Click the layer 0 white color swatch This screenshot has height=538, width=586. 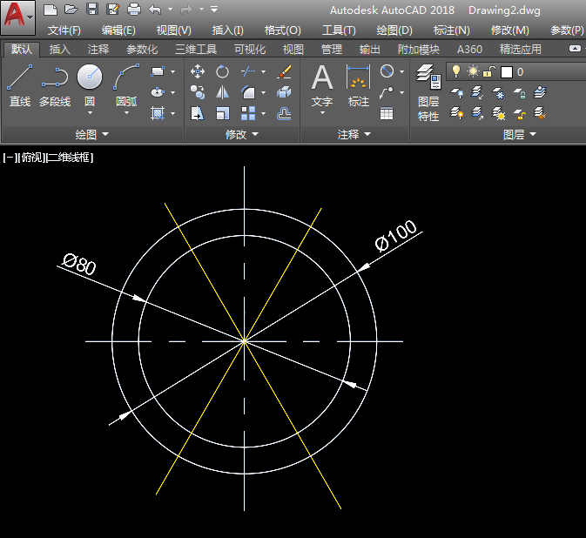point(507,71)
